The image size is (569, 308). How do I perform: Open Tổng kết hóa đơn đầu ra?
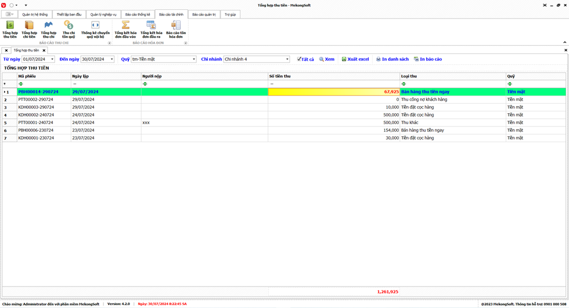(151, 29)
